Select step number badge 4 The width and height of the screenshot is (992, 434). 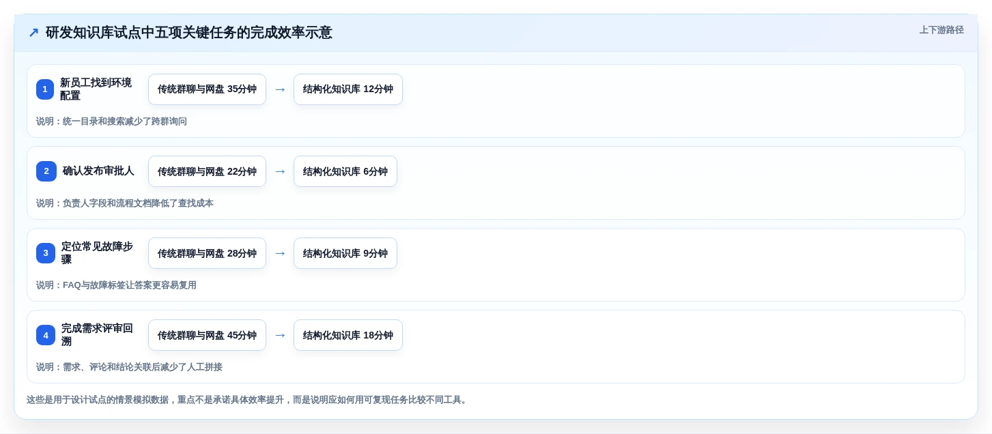coord(46,335)
